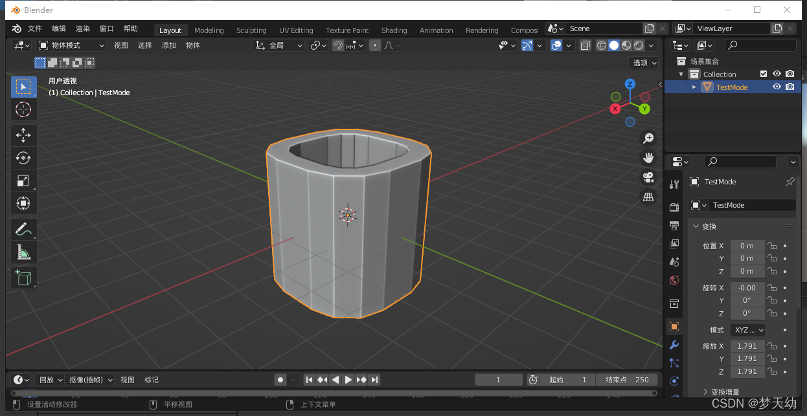This screenshot has width=807, height=416.
Task: Click the current frame field
Action: pos(499,380)
